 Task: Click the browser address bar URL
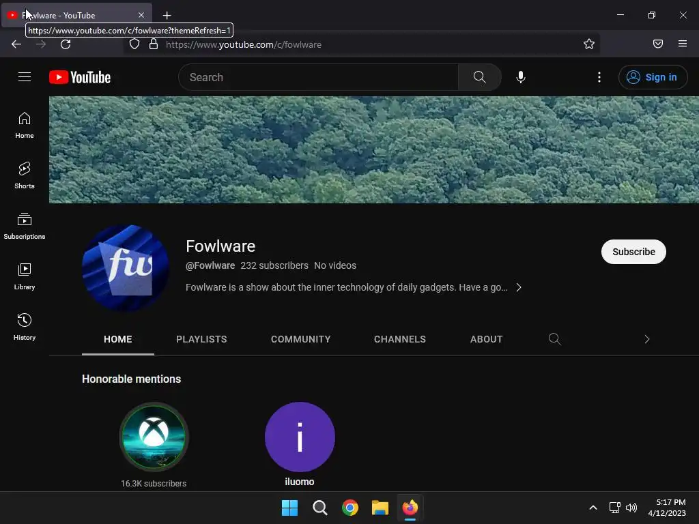244,44
